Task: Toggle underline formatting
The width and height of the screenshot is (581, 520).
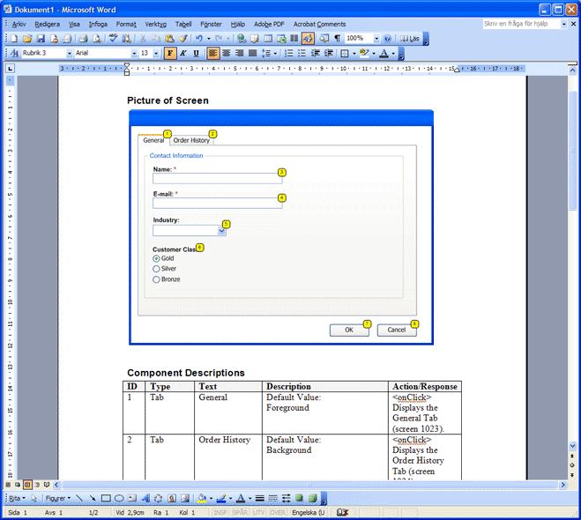Action: (197, 54)
